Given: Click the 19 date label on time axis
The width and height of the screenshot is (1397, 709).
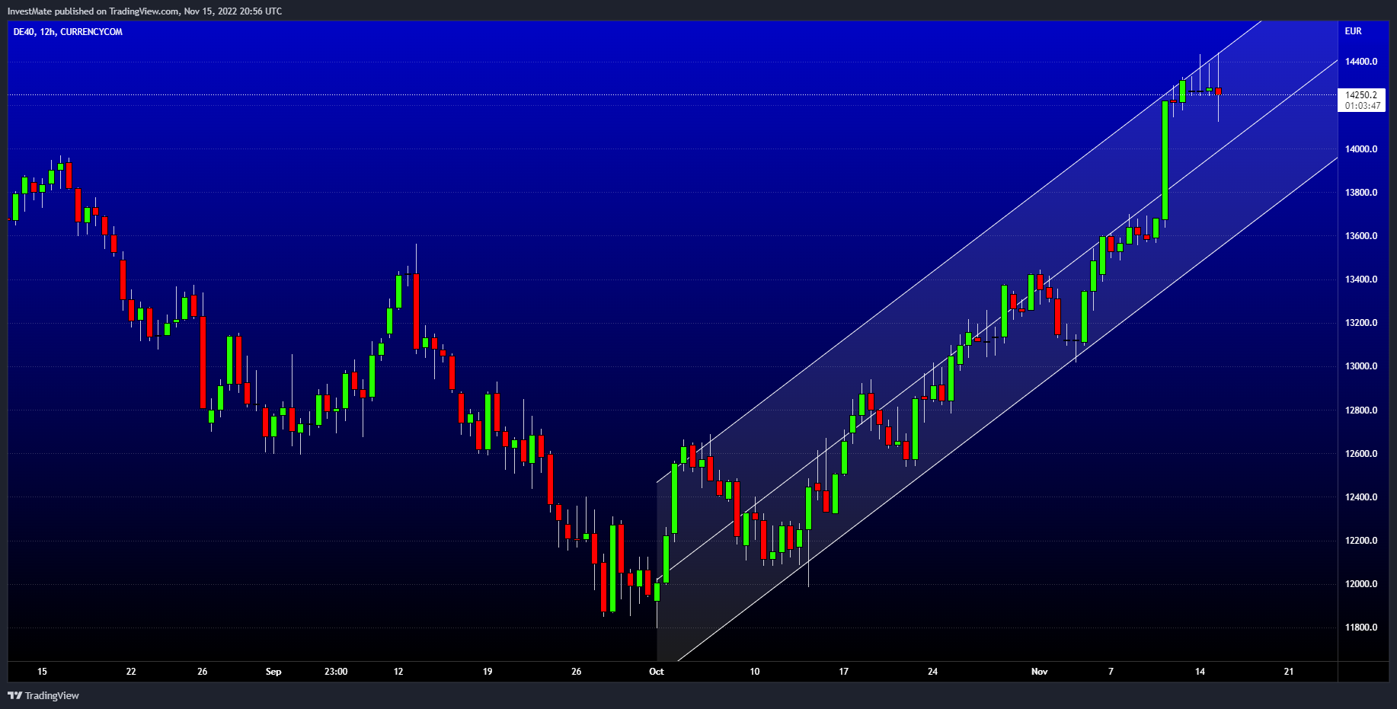Looking at the screenshot, I should (x=488, y=672).
